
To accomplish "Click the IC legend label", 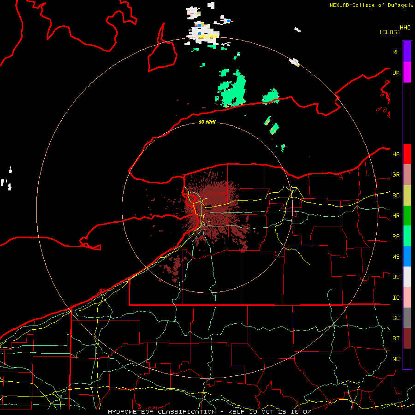I will coord(396,298).
